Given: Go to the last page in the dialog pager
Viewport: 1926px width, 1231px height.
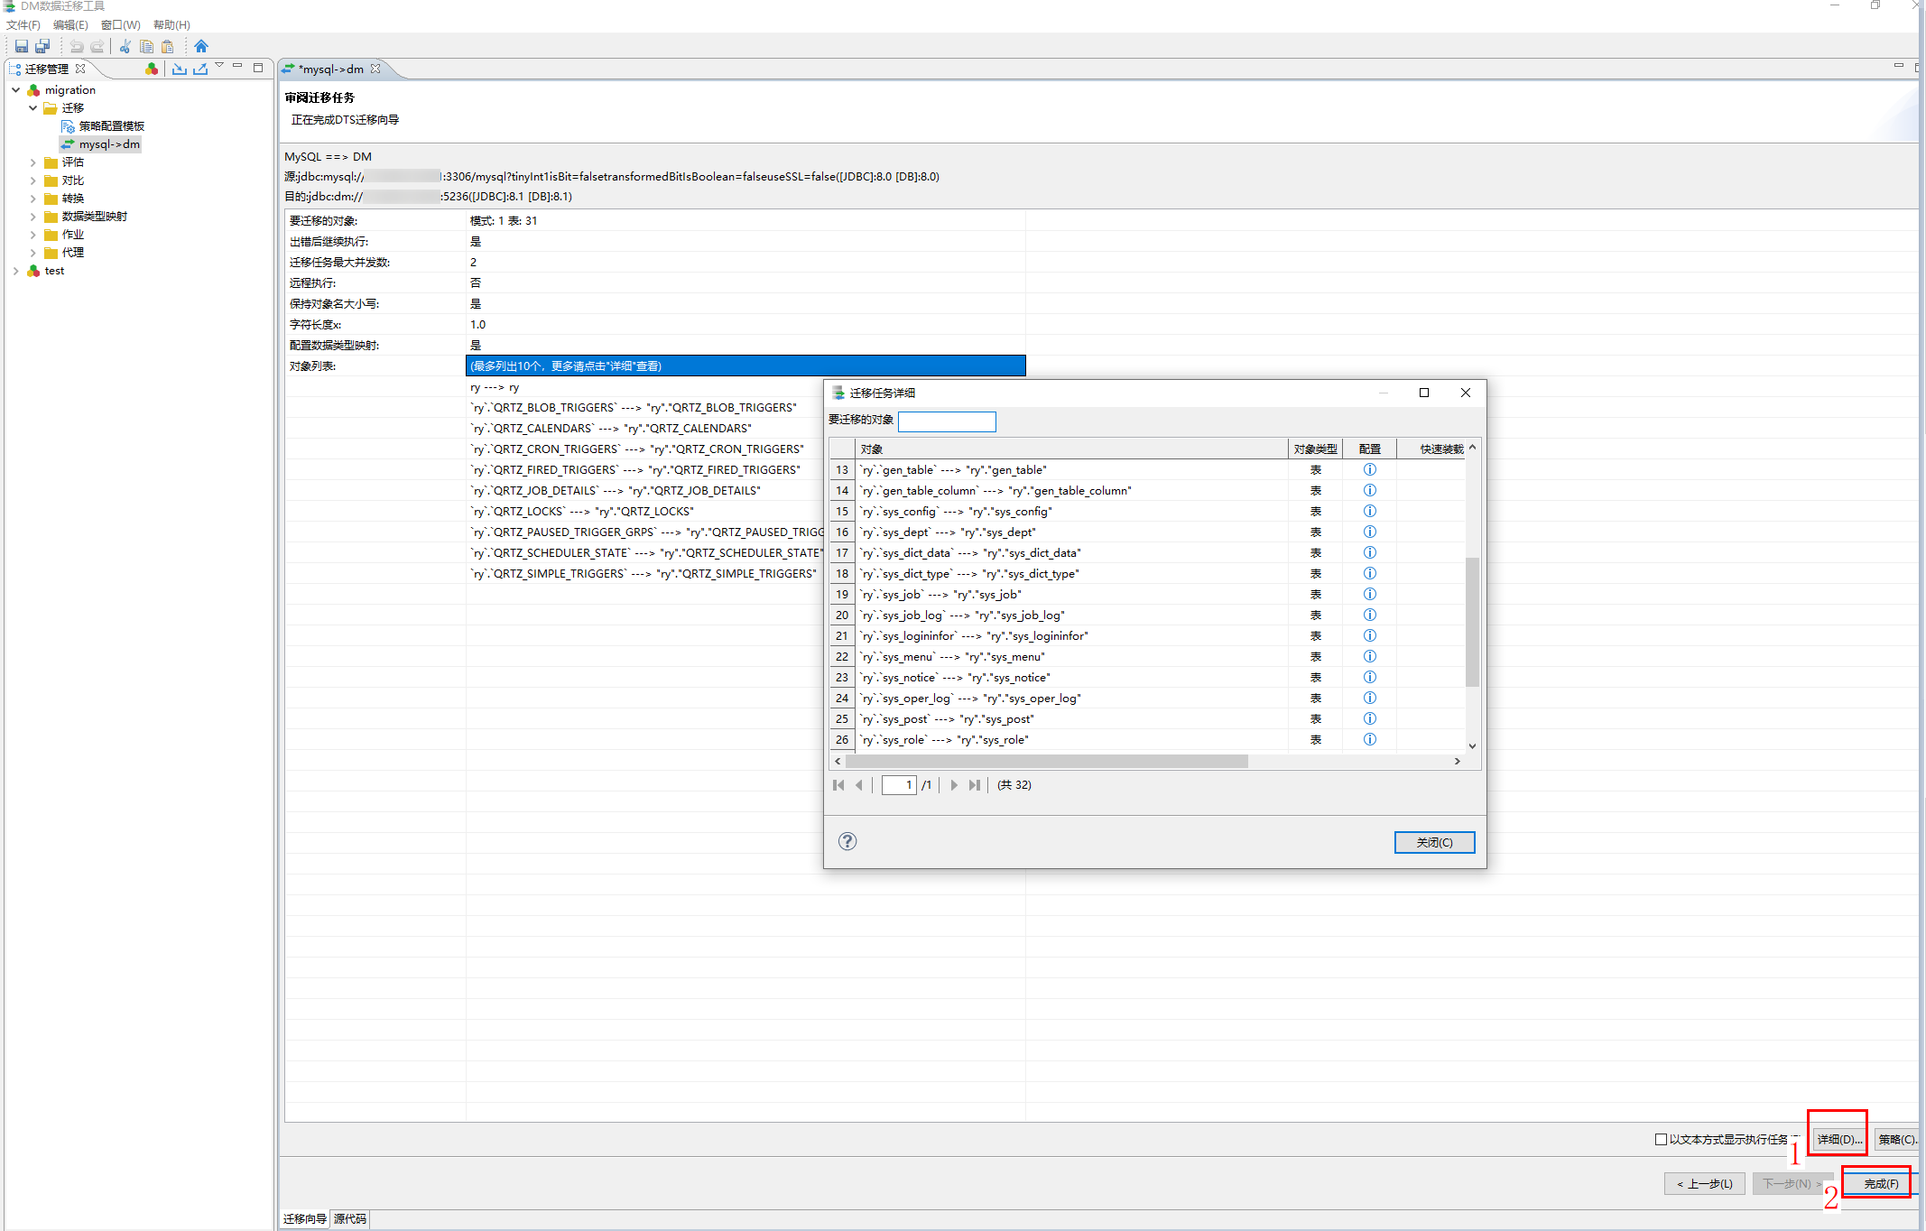Looking at the screenshot, I should click(974, 785).
